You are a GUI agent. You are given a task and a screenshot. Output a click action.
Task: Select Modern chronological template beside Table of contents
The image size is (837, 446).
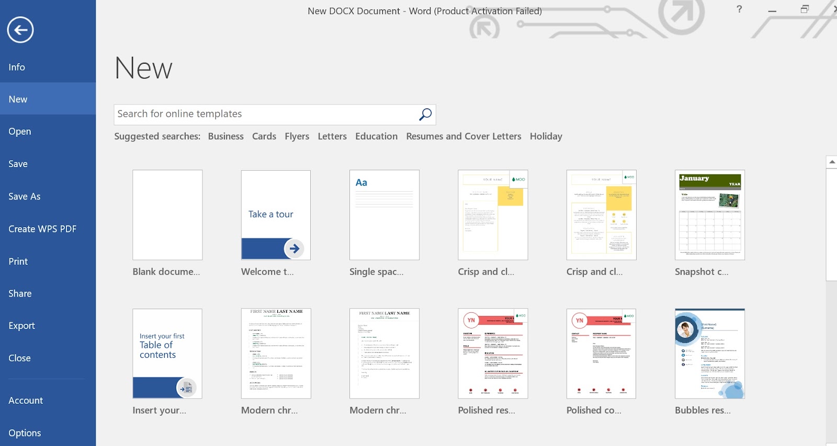pyautogui.click(x=276, y=354)
